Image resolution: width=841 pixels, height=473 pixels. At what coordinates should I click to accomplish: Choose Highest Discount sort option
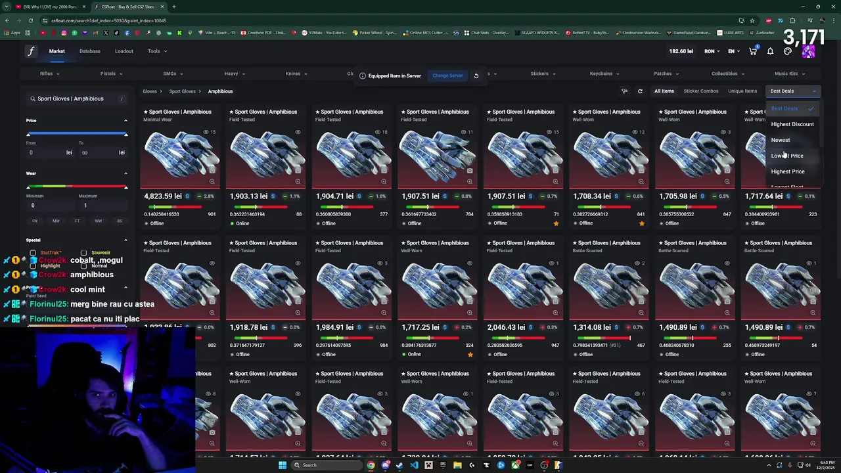click(x=792, y=124)
